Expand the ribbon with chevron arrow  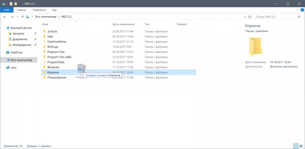(x=298, y=10)
